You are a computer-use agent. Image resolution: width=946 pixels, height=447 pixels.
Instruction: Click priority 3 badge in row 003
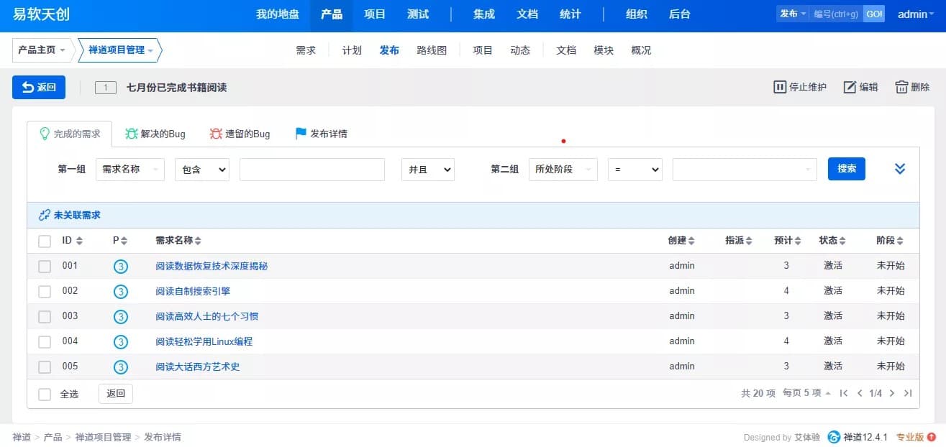tap(121, 316)
